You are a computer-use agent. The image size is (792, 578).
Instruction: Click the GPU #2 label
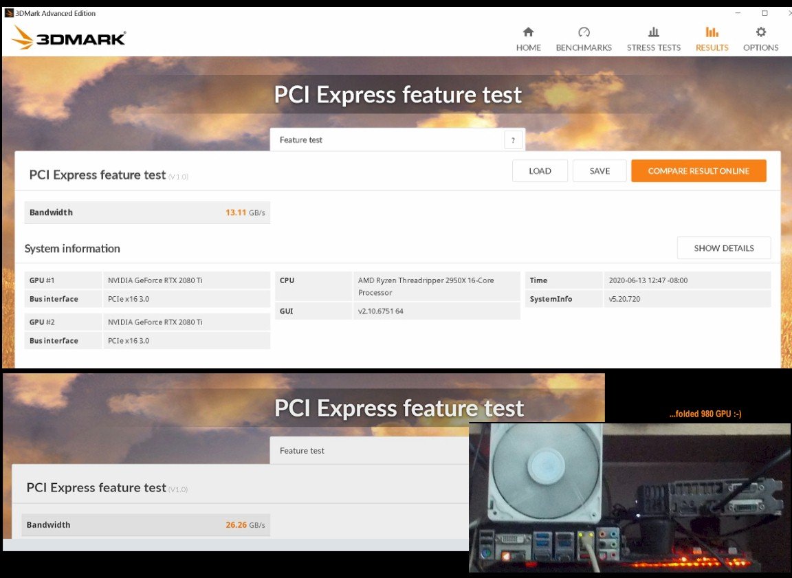(x=42, y=322)
